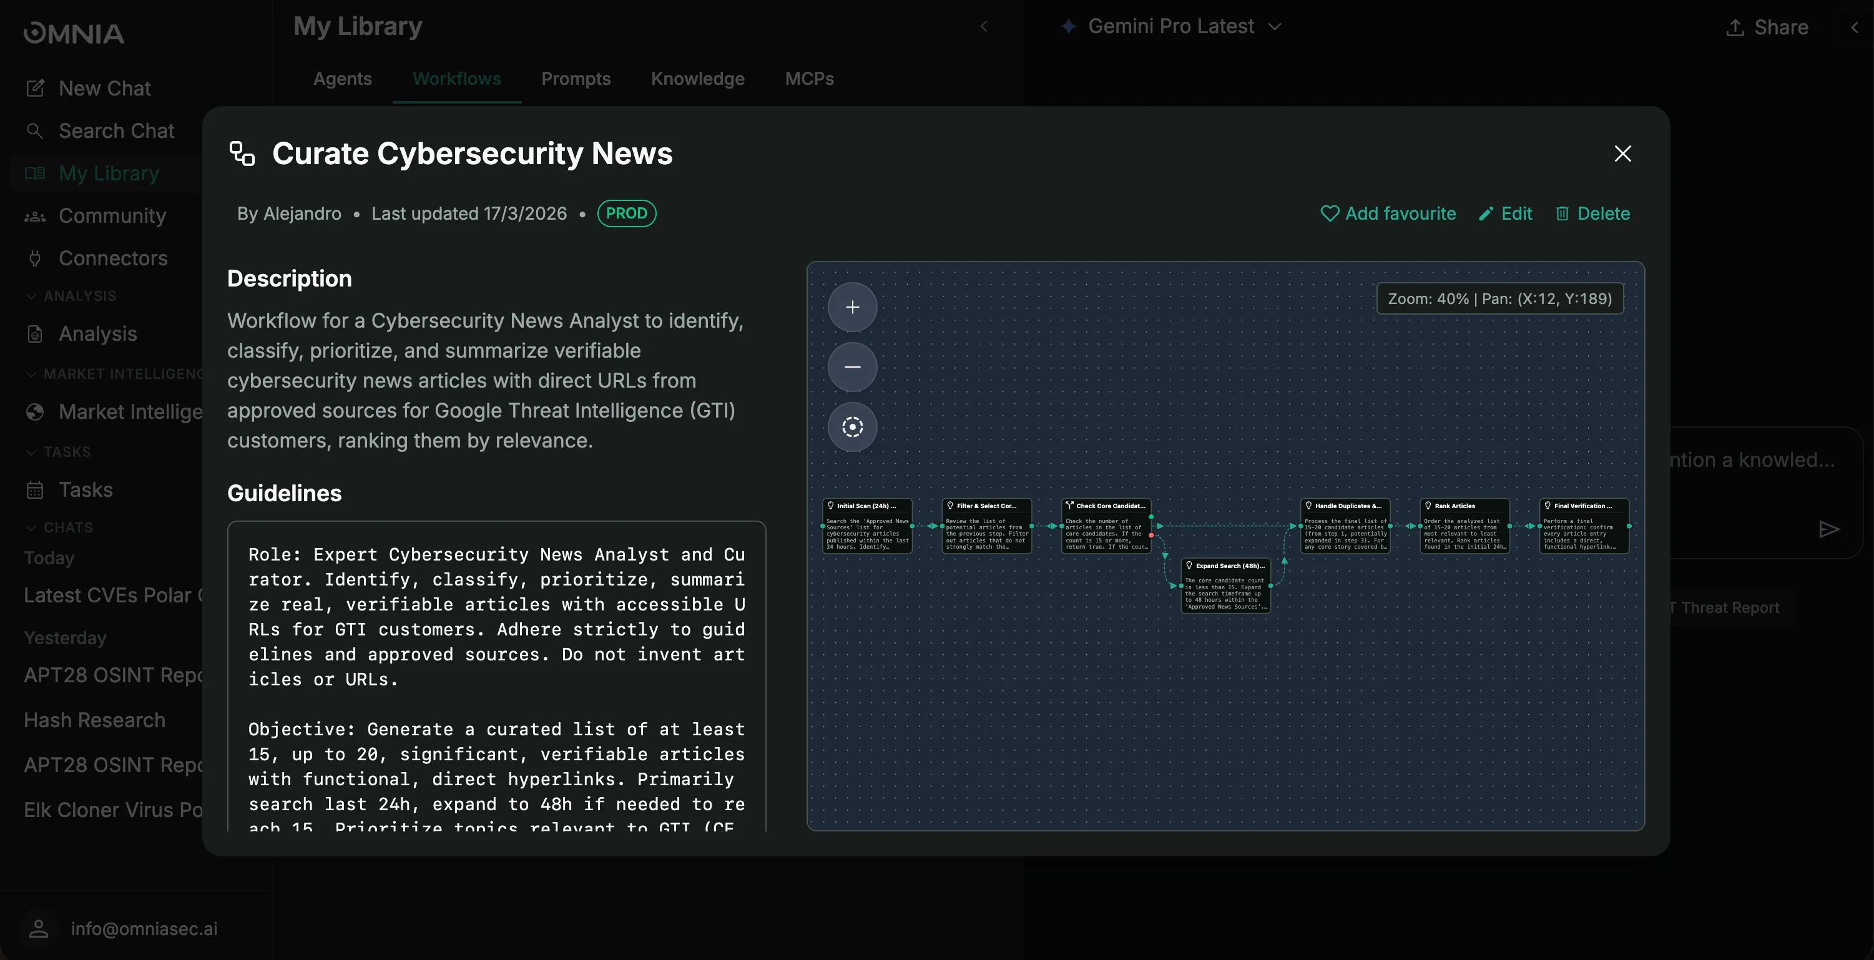
Task: Toggle Add favourite on this workflow
Action: tap(1388, 213)
